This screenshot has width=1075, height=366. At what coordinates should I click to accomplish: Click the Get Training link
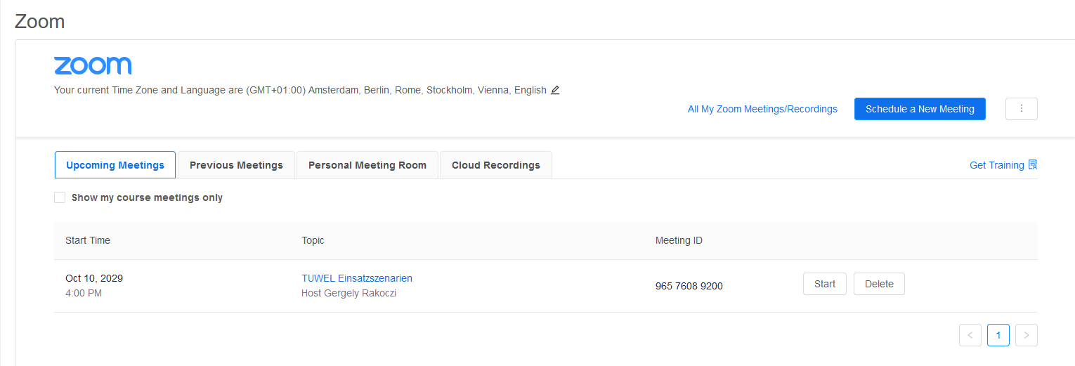[x=996, y=165]
